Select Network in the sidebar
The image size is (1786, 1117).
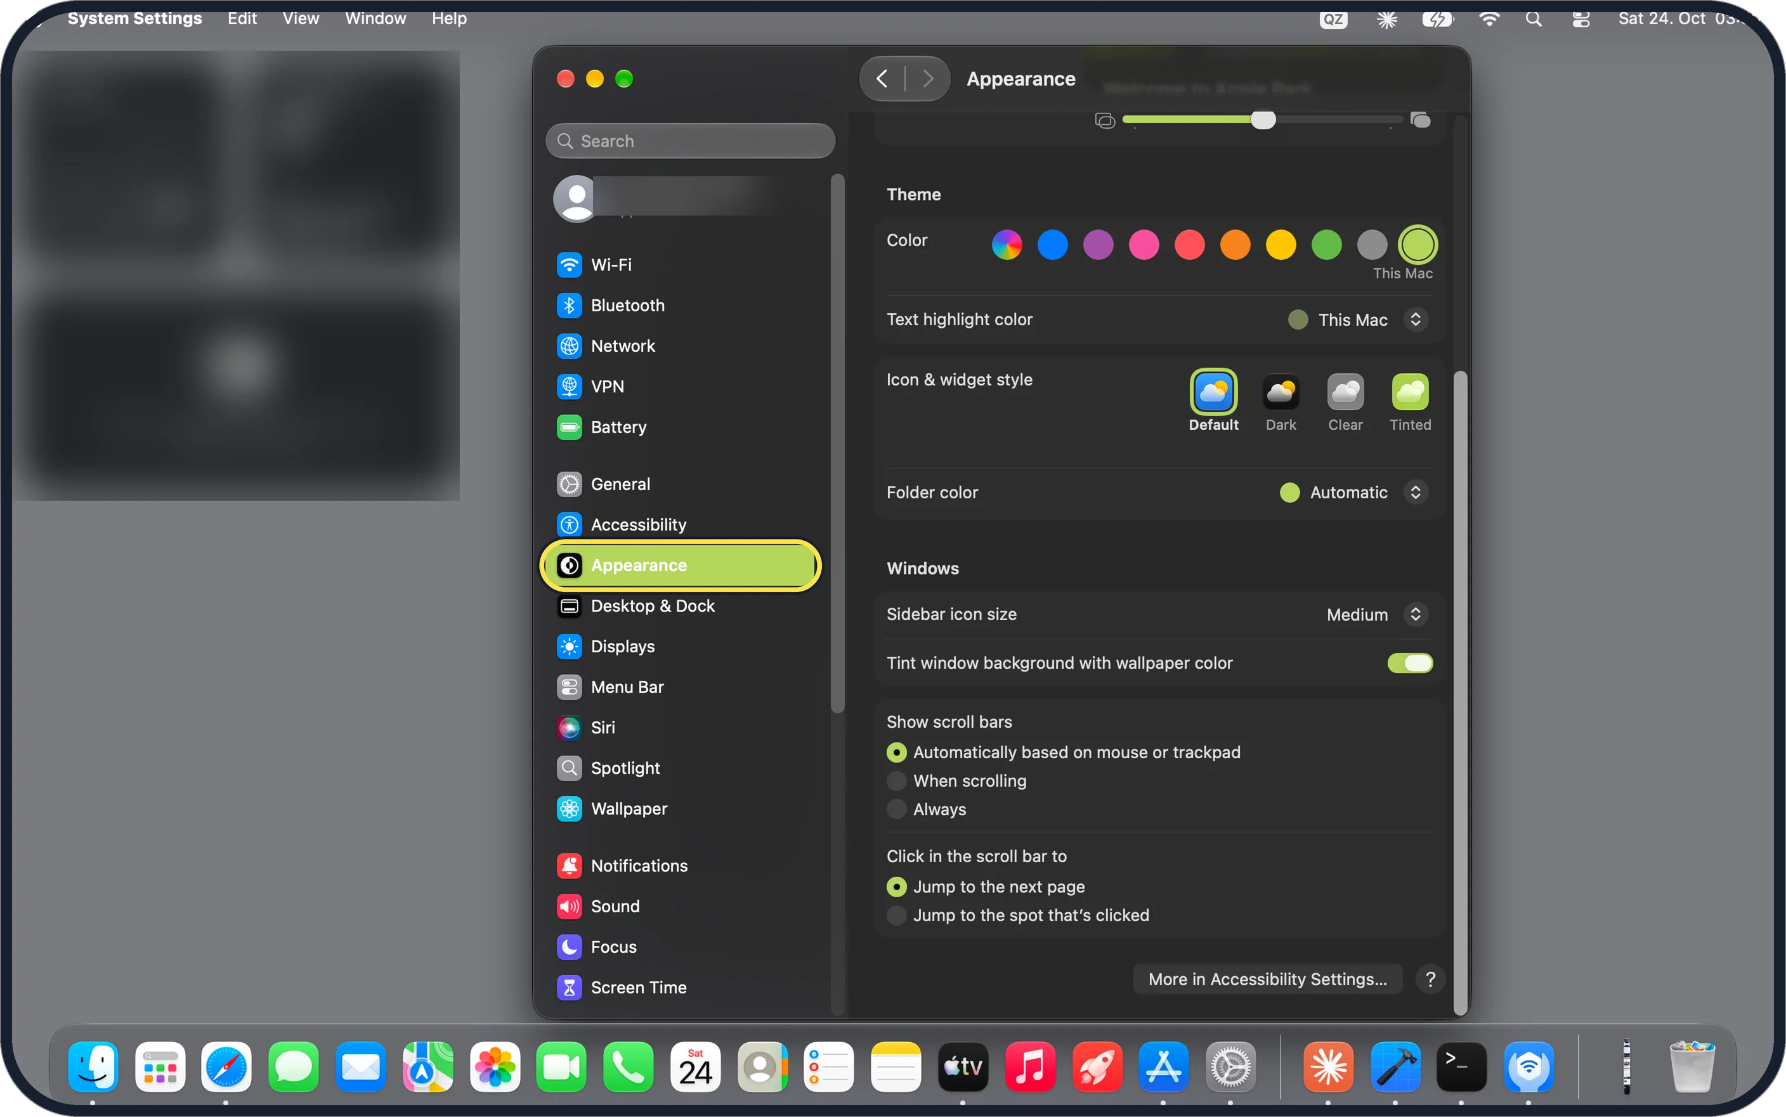pos(681,345)
